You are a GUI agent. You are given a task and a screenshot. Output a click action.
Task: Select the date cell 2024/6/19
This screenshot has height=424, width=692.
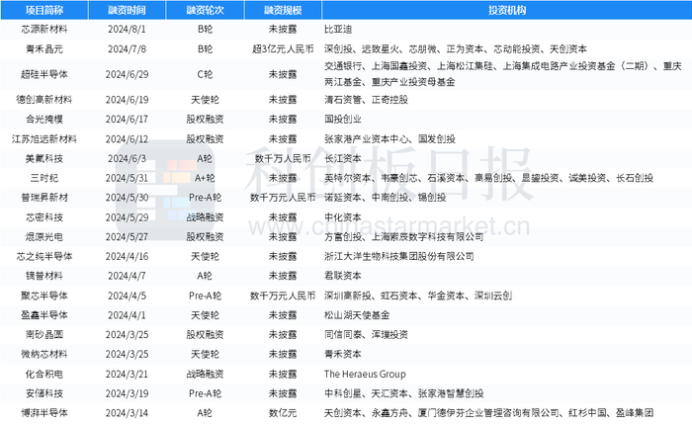128,100
